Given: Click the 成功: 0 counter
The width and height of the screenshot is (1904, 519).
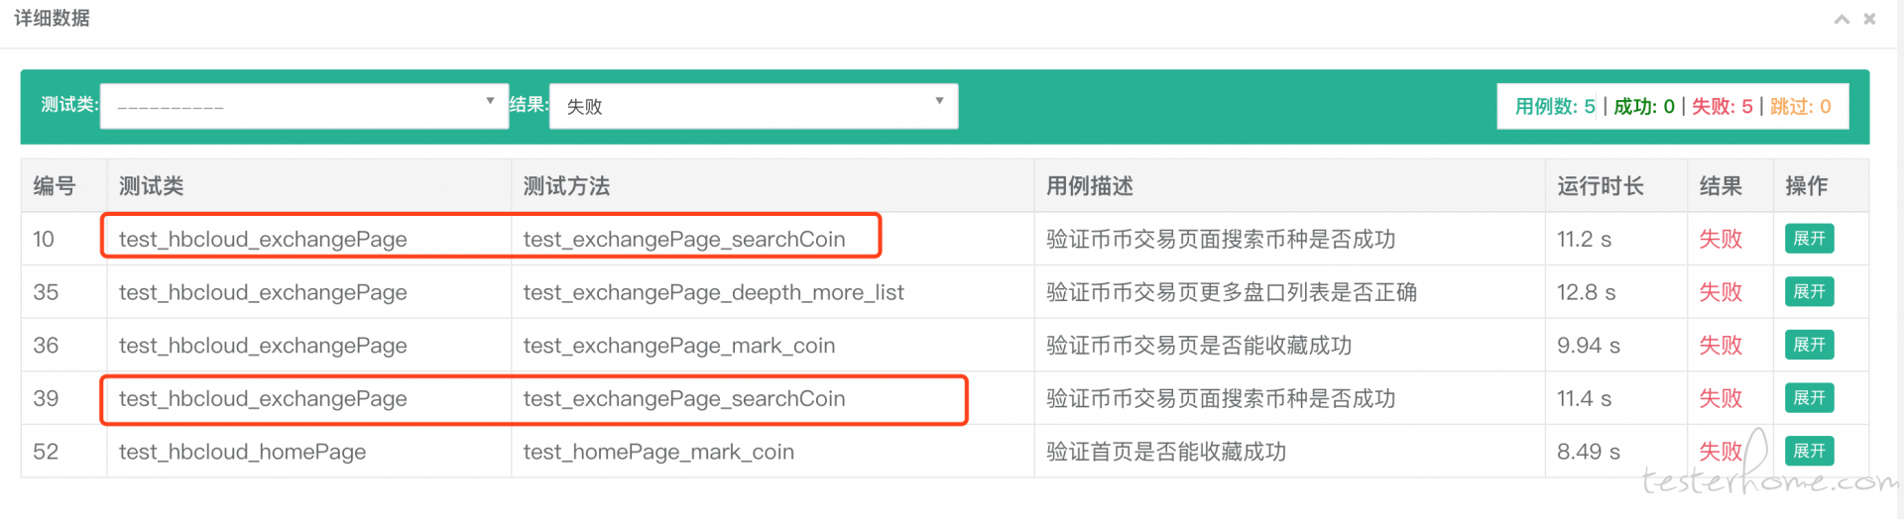Looking at the screenshot, I should [x=1644, y=107].
